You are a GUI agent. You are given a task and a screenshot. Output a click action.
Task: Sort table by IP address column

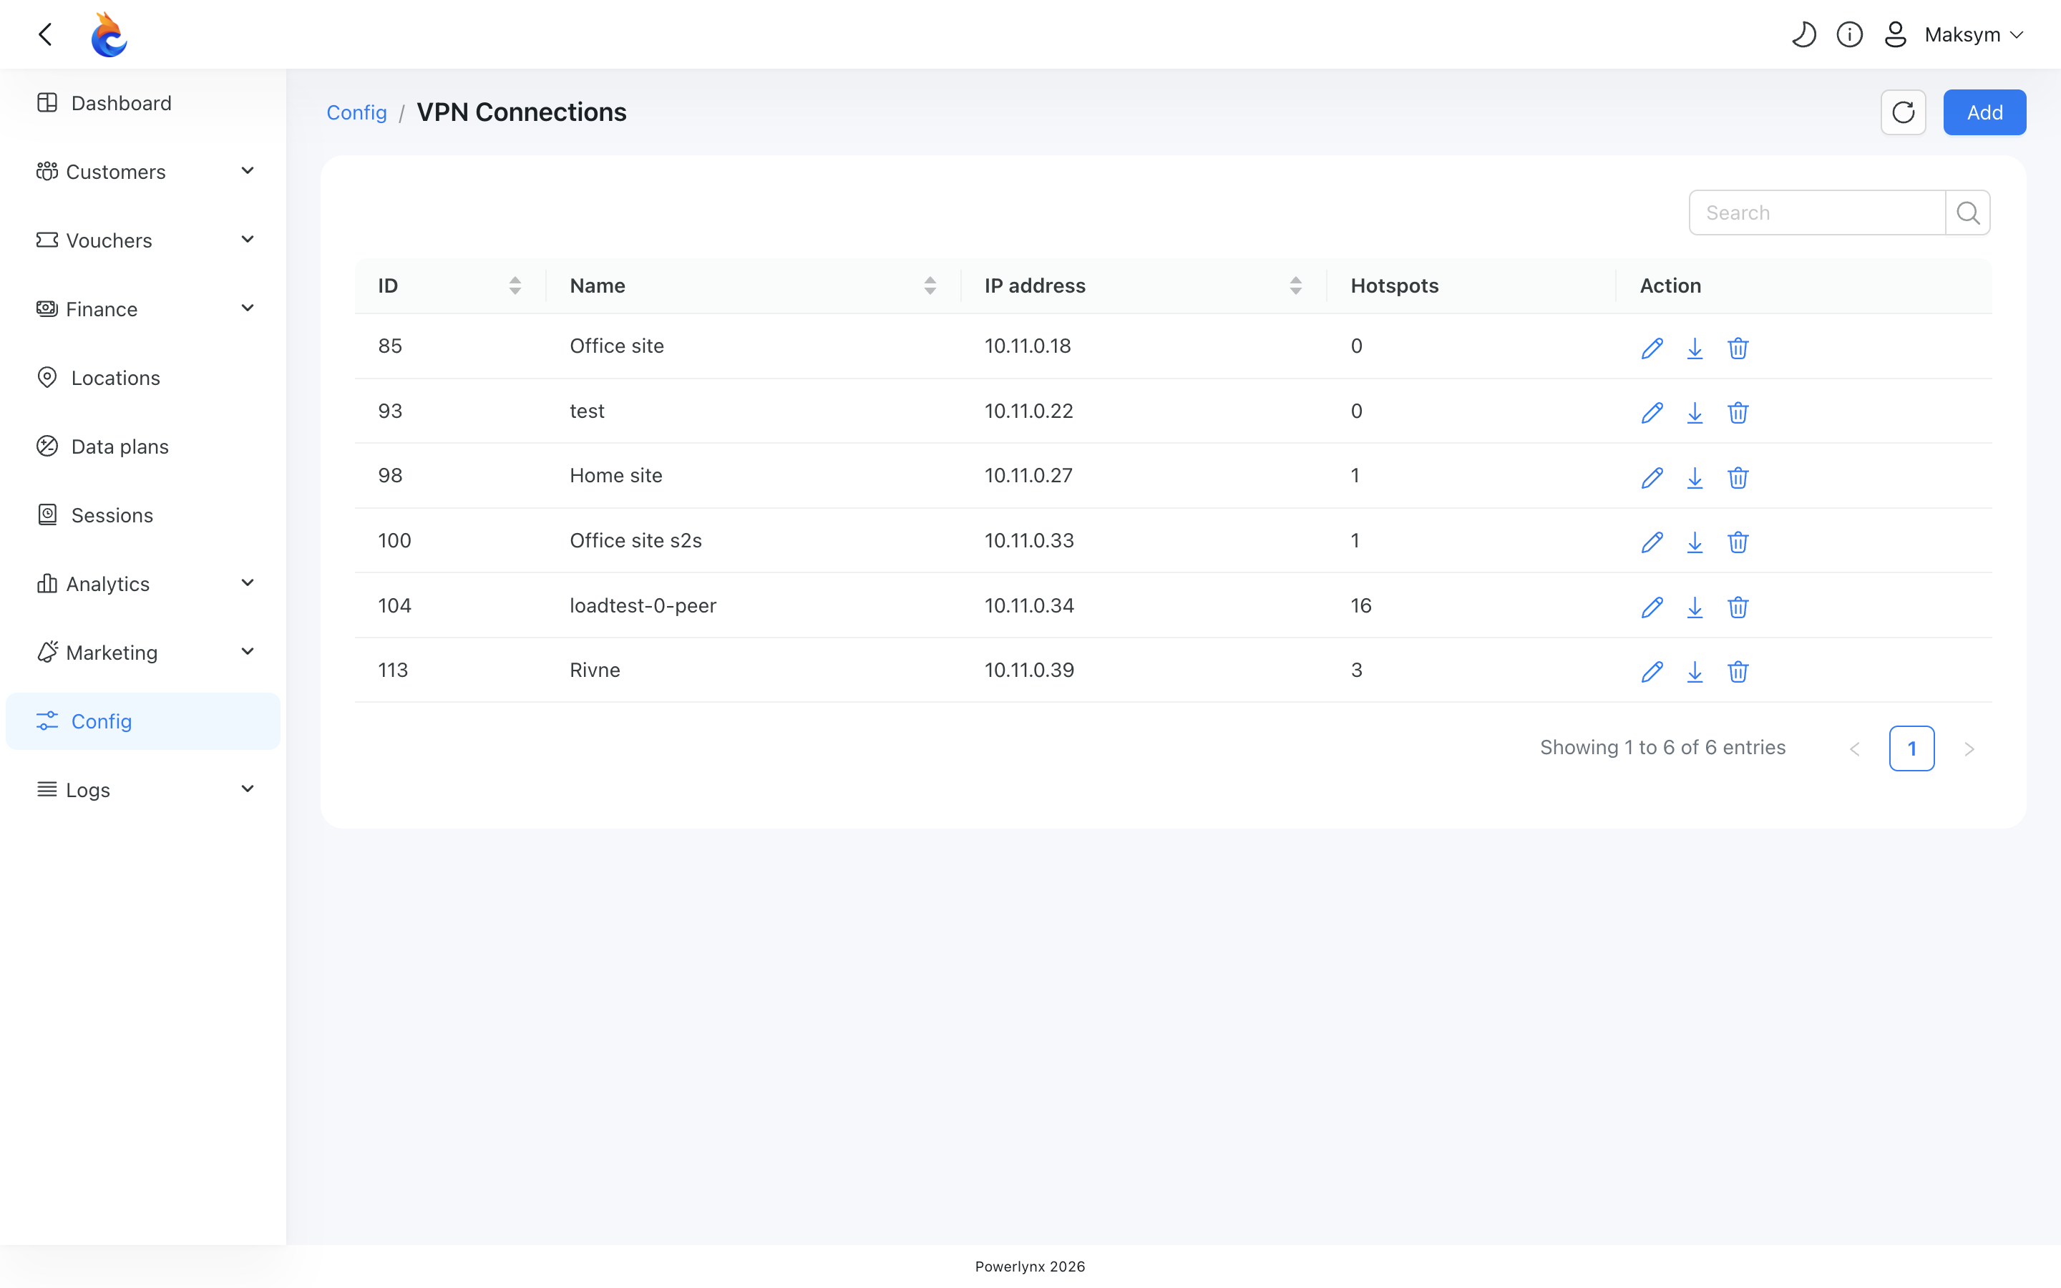[x=1295, y=286]
